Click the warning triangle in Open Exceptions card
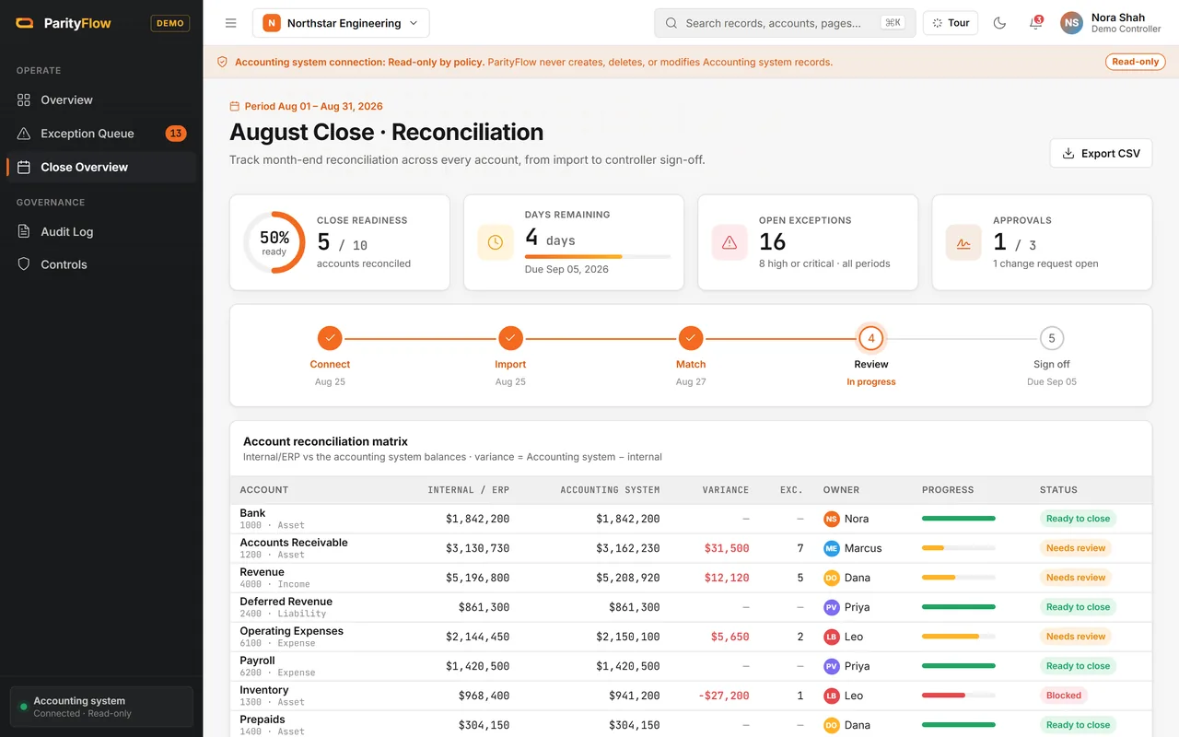 tap(730, 242)
